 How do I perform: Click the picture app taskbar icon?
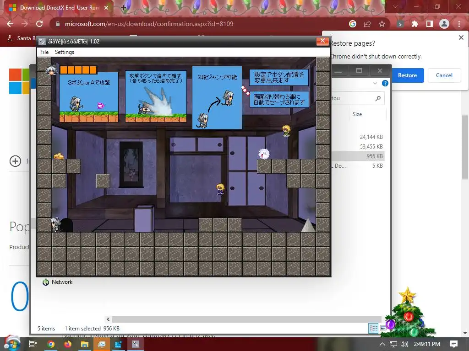click(x=102, y=344)
